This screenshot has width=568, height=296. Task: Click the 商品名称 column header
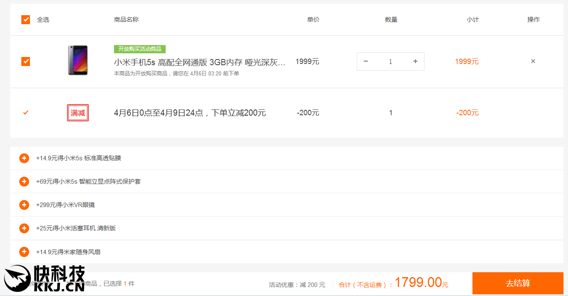(126, 20)
